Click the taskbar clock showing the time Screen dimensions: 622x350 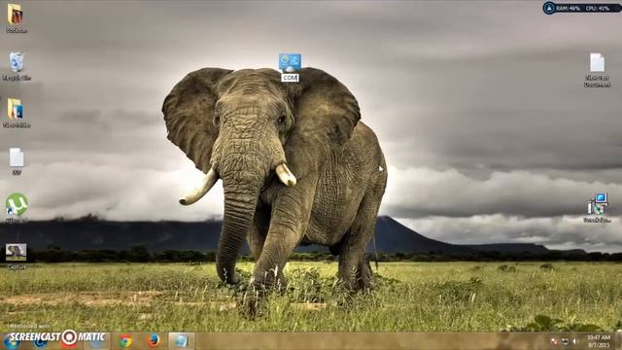coord(599,341)
